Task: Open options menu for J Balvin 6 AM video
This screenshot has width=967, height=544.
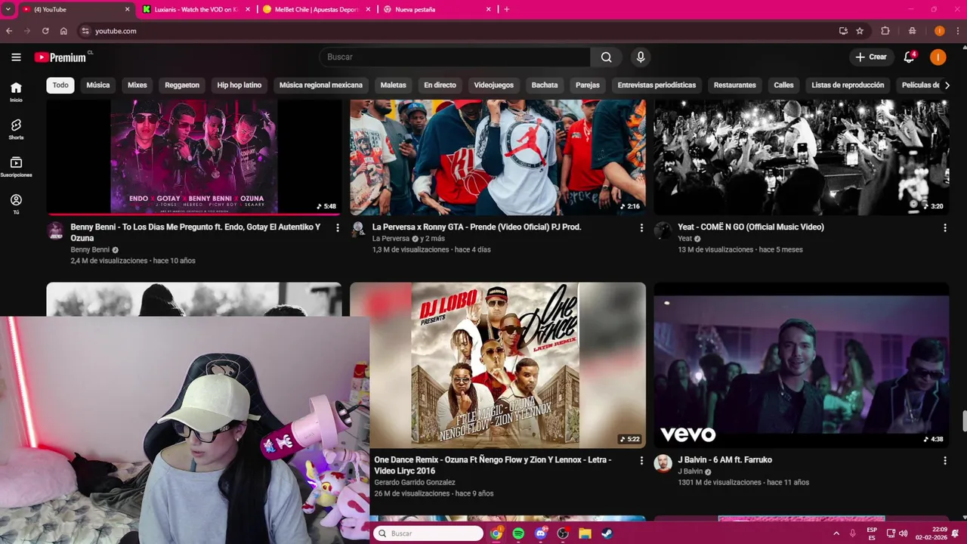Action: [x=944, y=460]
